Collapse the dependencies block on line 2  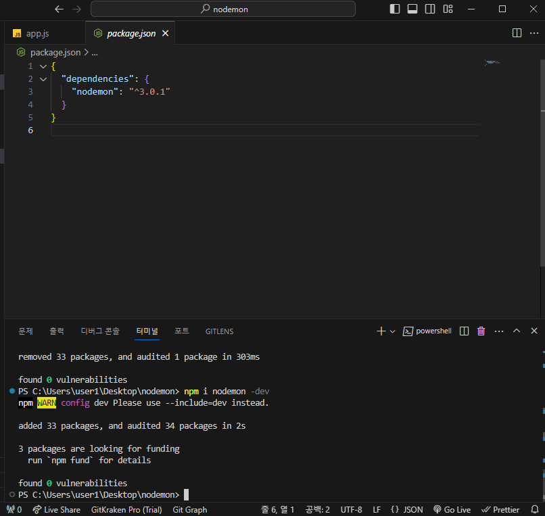click(x=43, y=79)
